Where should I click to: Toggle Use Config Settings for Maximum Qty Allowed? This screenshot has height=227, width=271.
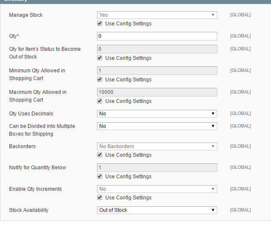[x=100, y=101]
